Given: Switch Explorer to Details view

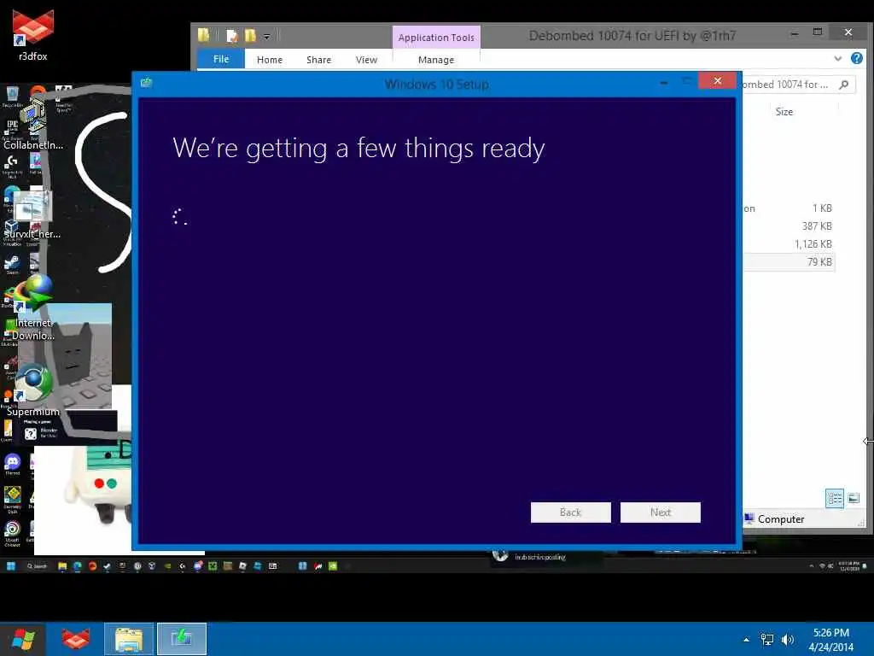Looking at the screenshot, I should (x=835, y=498).
